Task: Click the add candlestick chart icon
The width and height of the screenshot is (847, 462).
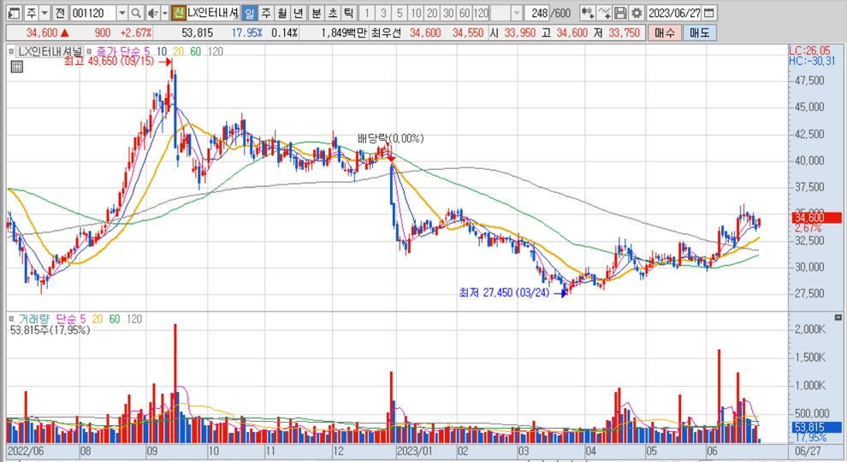Action: pyautogui.click(x=587, y=14)
